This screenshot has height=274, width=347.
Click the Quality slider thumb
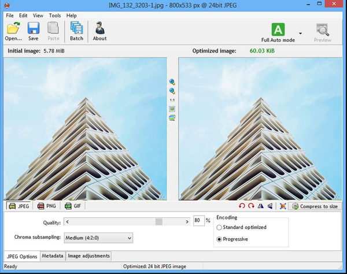click(x=159, y=221)
